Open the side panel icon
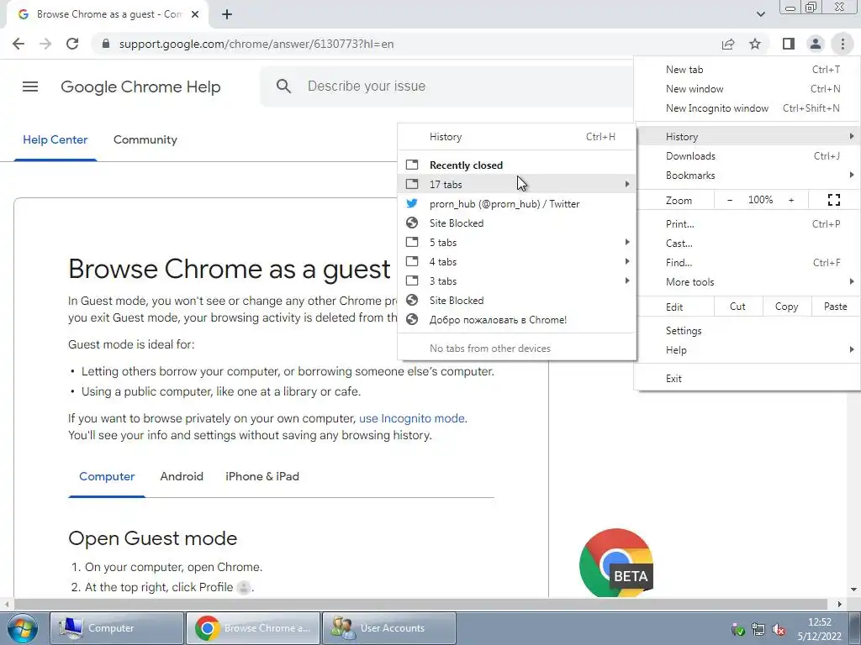The height and width of the screenshot is (645, 861). click(x=789, y=44)
